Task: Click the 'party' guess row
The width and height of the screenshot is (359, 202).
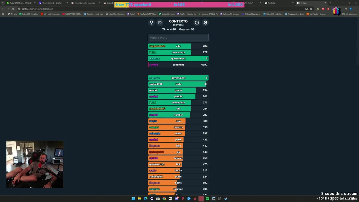Action: 178,139
